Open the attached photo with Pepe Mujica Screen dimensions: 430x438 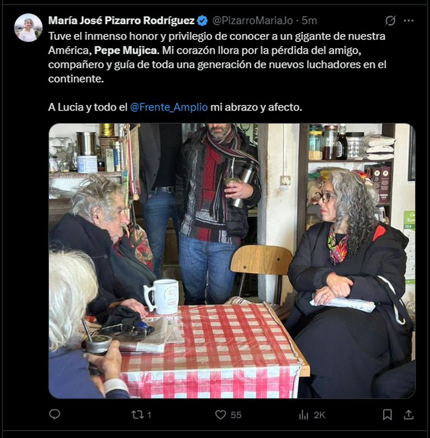click(x=232, y=260)
